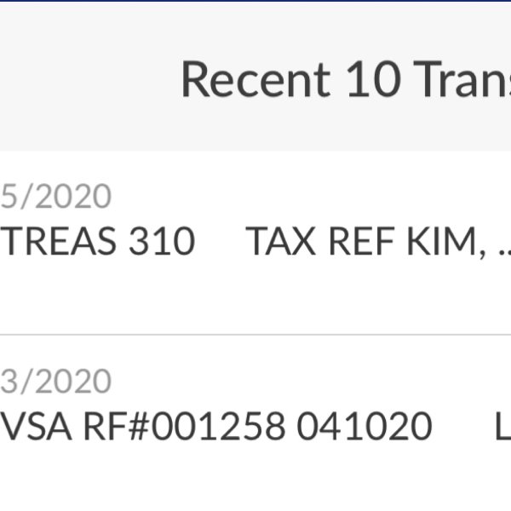Click the TREAS 310 label text

point(98,243)
